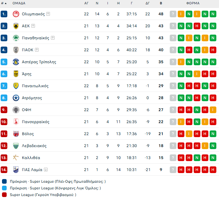Image resolution: width=219 pixels, height=202 pixels.
Task: Click the Καλλιθέα team logo
Action: 16,158
